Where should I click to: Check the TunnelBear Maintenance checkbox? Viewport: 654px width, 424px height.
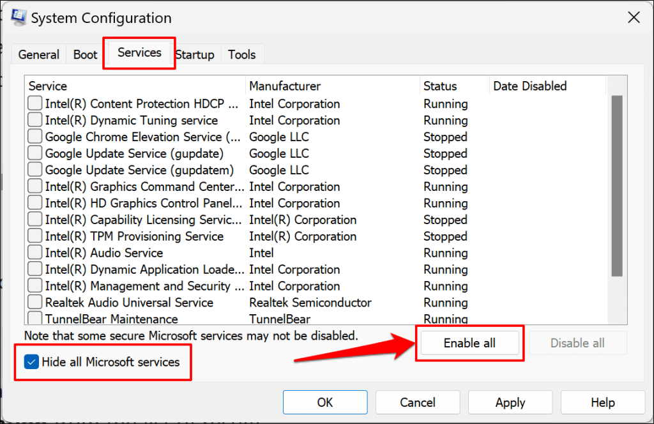35,318
